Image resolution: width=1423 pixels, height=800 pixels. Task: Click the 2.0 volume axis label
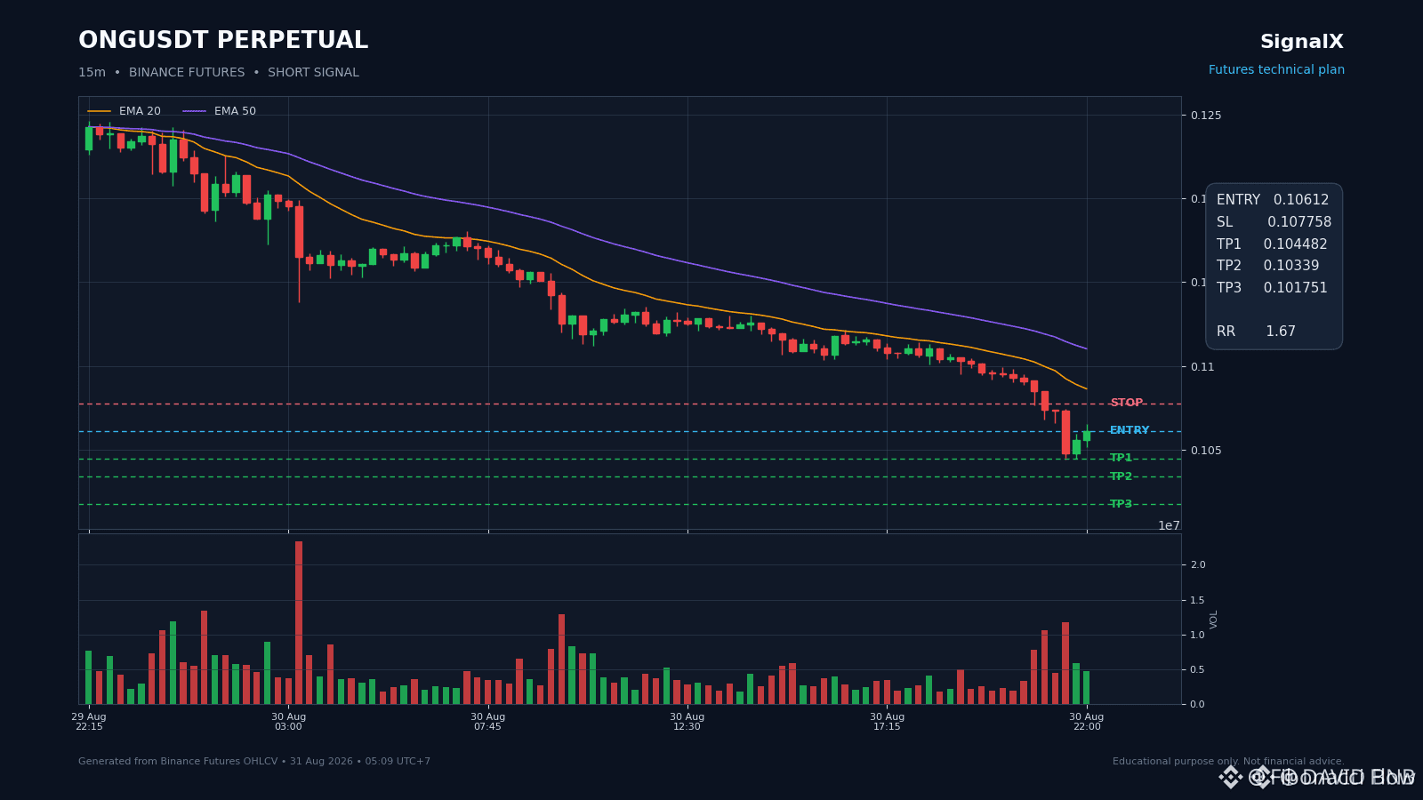click(1198, 565)
